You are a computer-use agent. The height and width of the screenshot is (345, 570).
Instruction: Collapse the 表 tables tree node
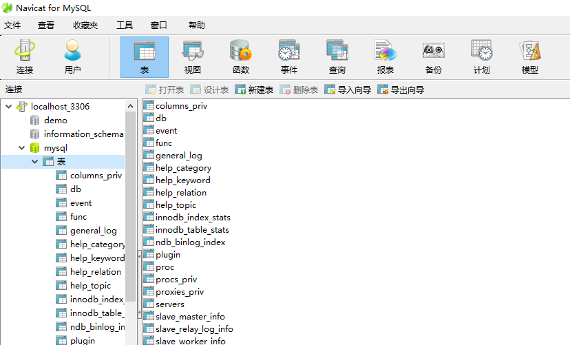[35, 161]
